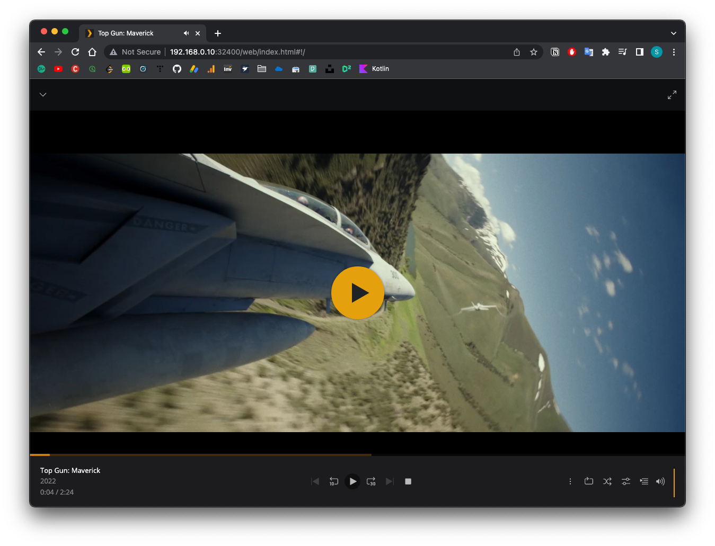Open the Kotlin bookmark
This screenshot has width=715, height=546.
point(374,69)
